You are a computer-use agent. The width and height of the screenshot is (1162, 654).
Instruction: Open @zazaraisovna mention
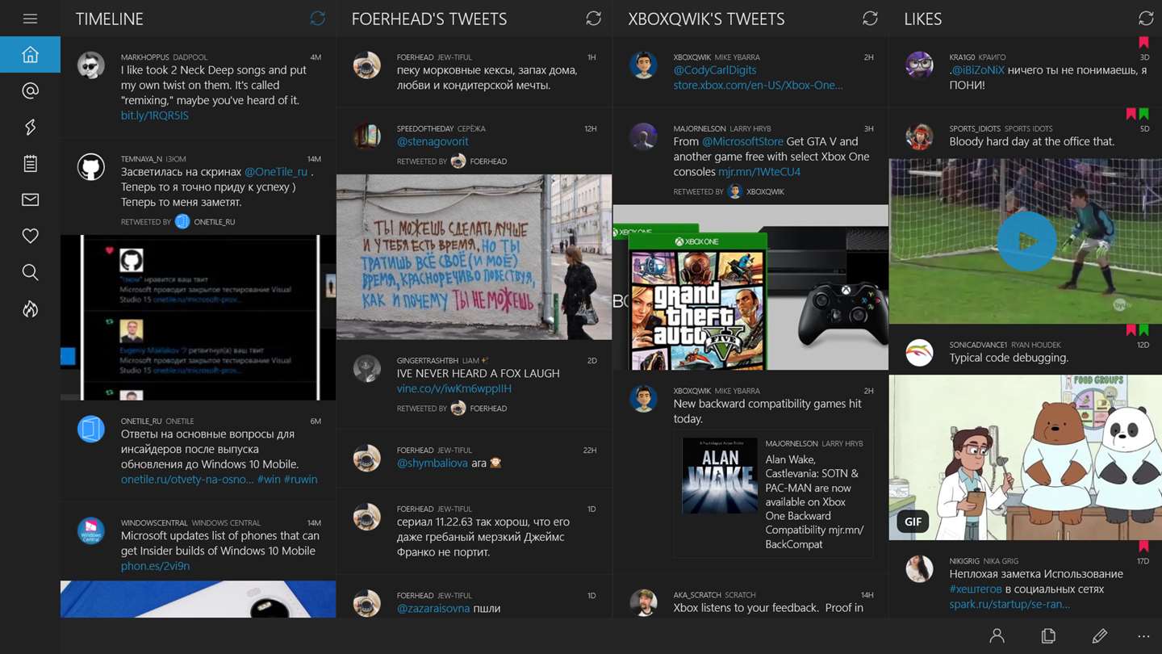[x=433, y=608]
